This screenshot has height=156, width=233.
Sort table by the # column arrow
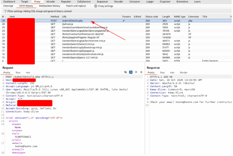[x=5, y=17]
